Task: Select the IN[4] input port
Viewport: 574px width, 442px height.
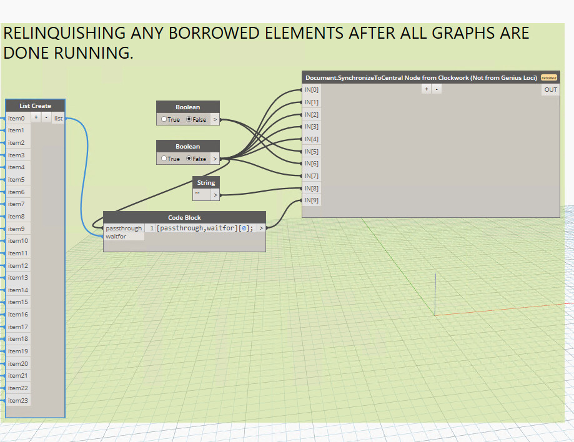Action: click(312, 139)
